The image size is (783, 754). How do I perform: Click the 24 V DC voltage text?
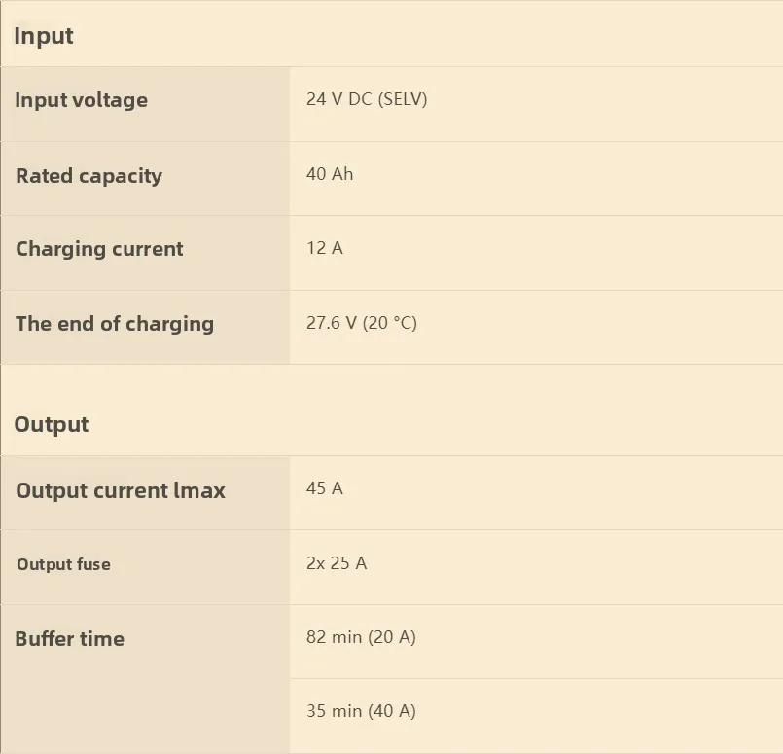point(338,99)
